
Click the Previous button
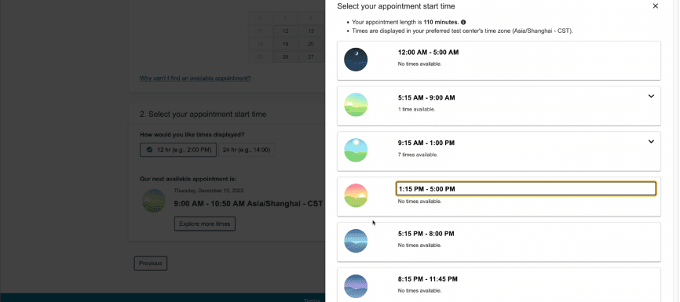(x=151, y=263)
